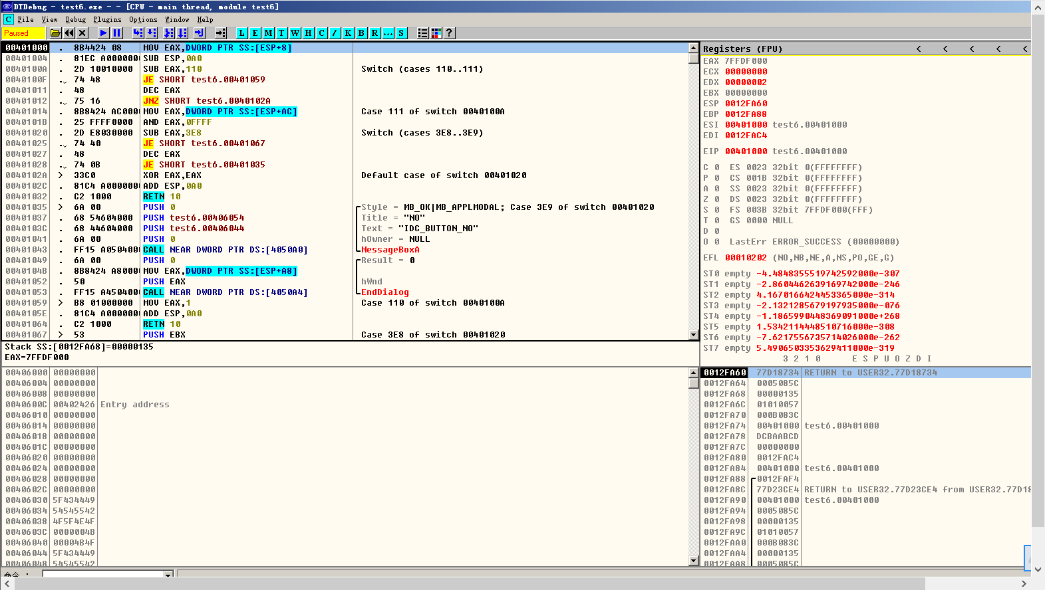Image resolution: width=1045 pixels, height=590 pixels.
Task: Open the Log window with L button
Action: pyautogui.click(x=242, y=33)
